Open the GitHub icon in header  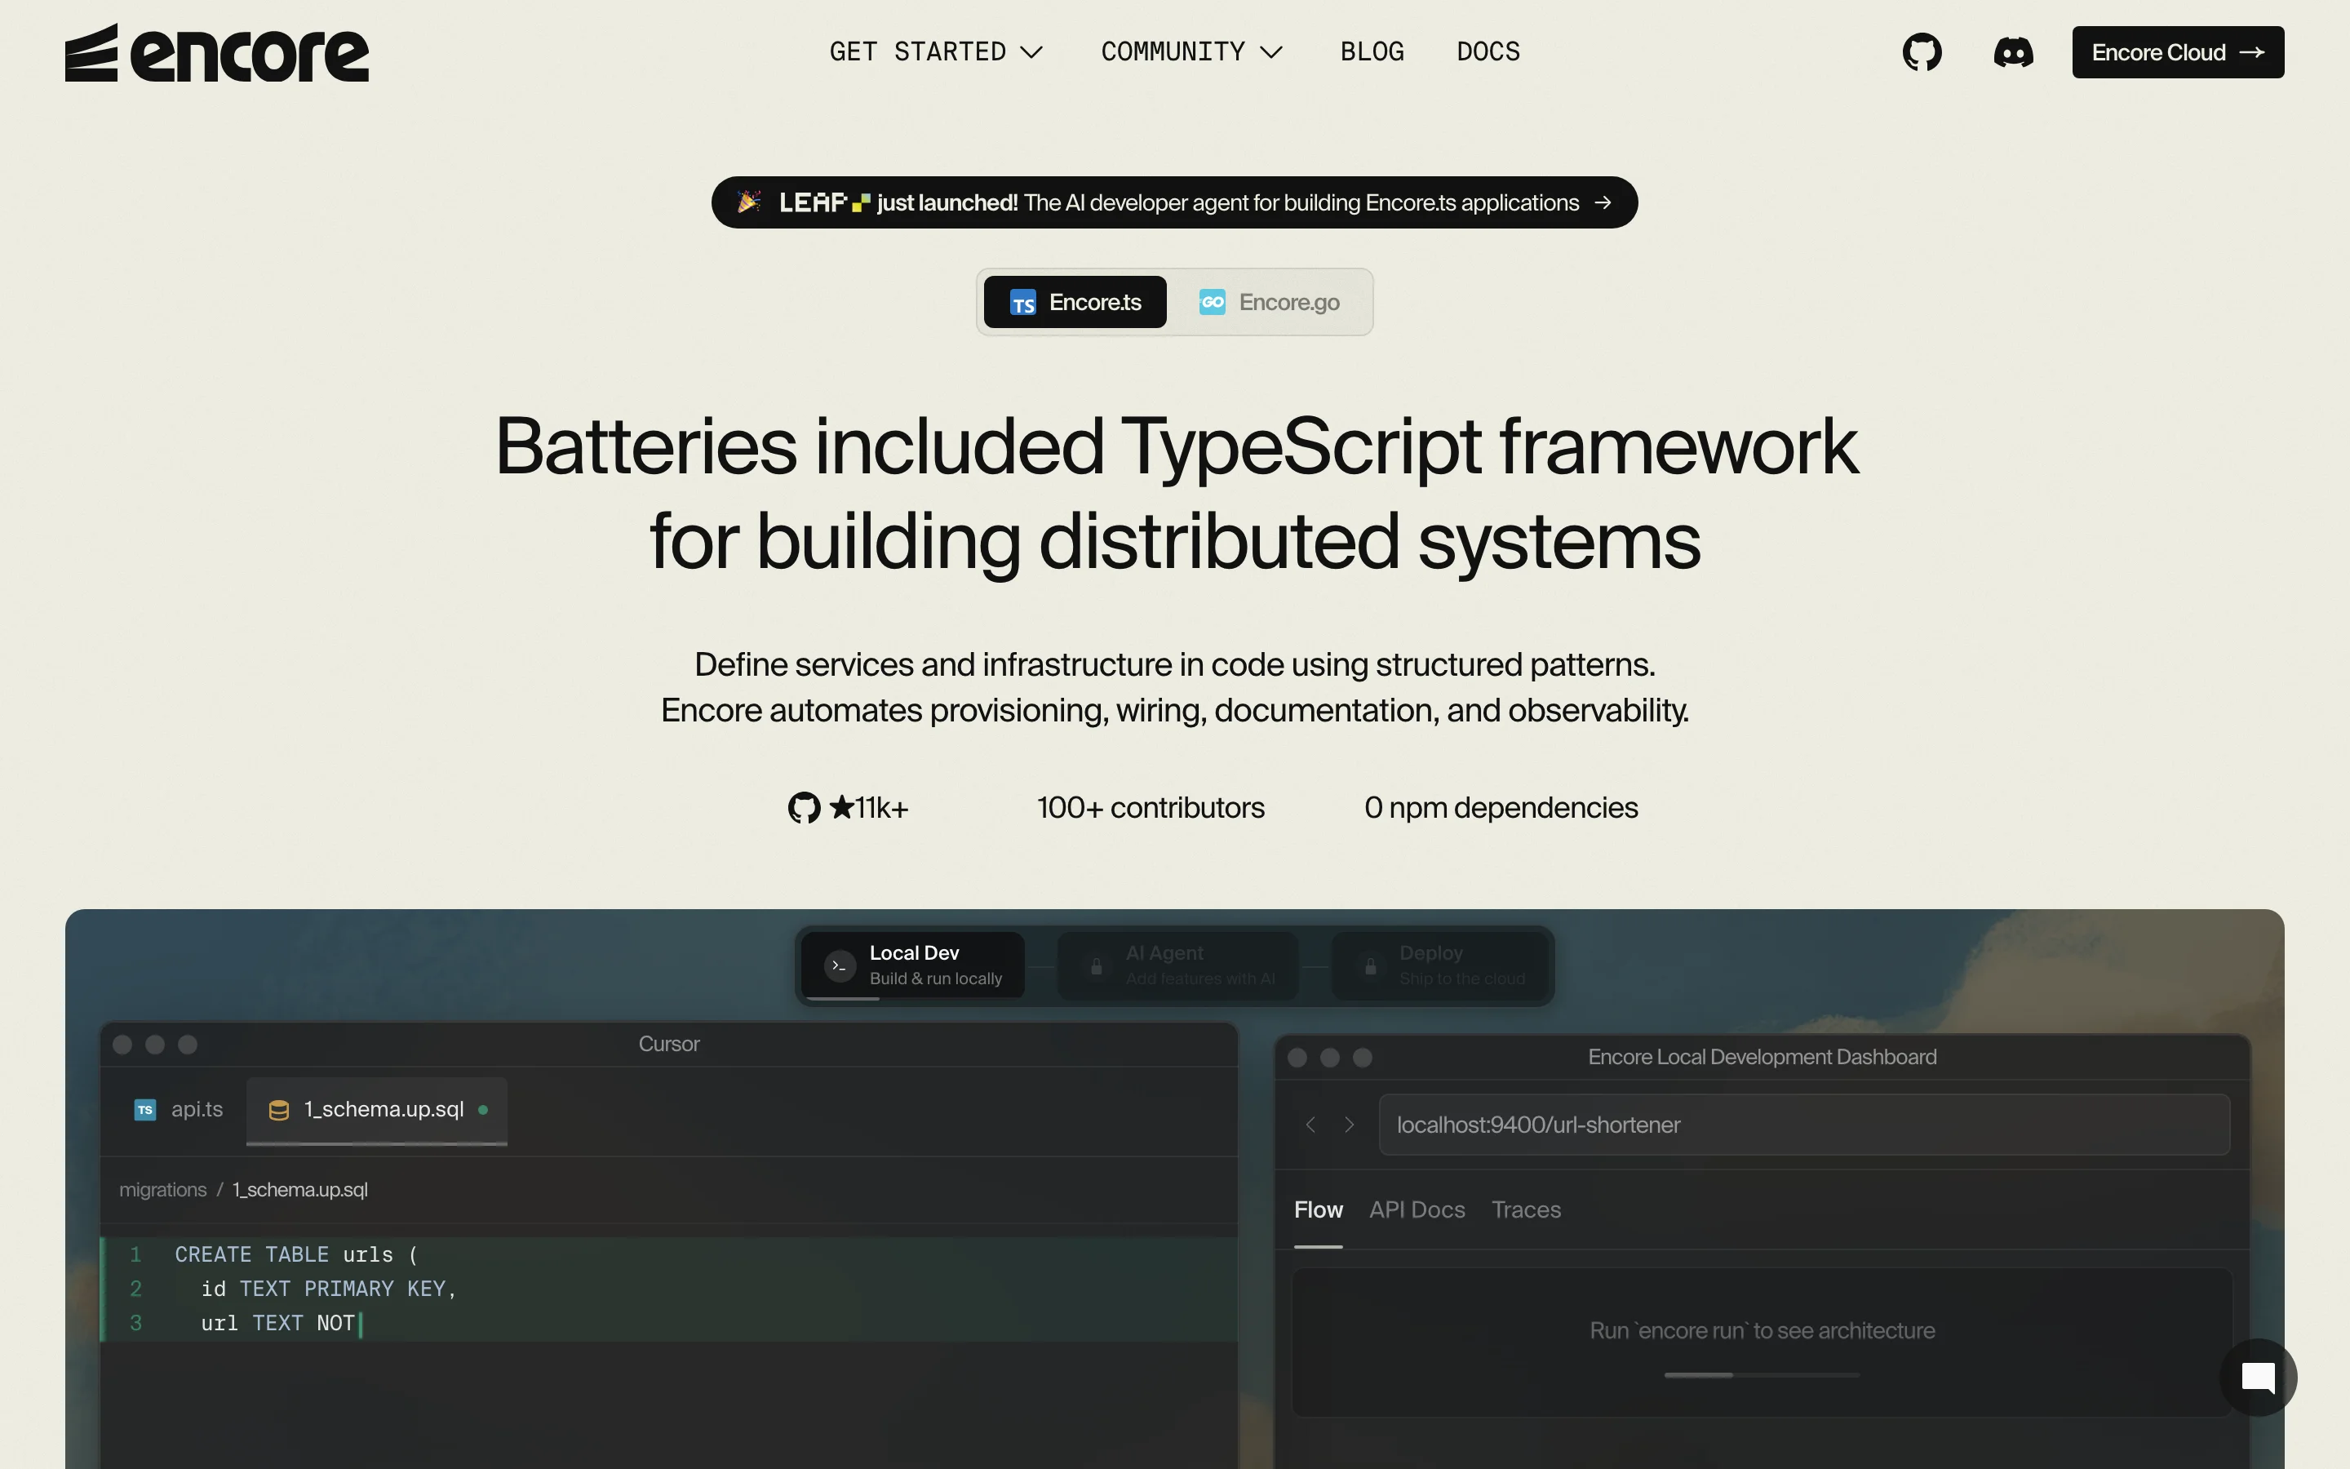1922,52
